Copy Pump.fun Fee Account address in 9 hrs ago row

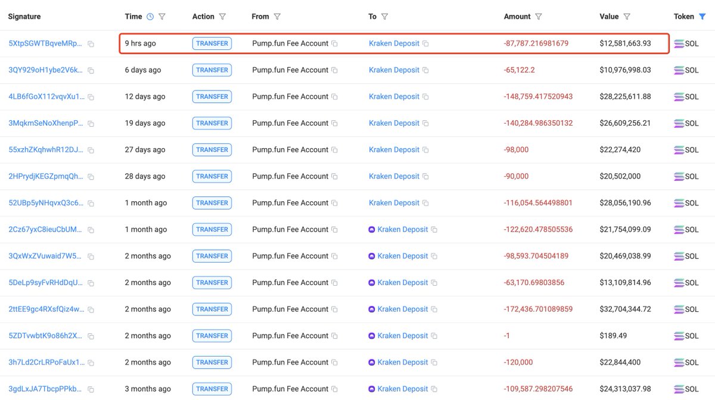(x=334, y=44)
